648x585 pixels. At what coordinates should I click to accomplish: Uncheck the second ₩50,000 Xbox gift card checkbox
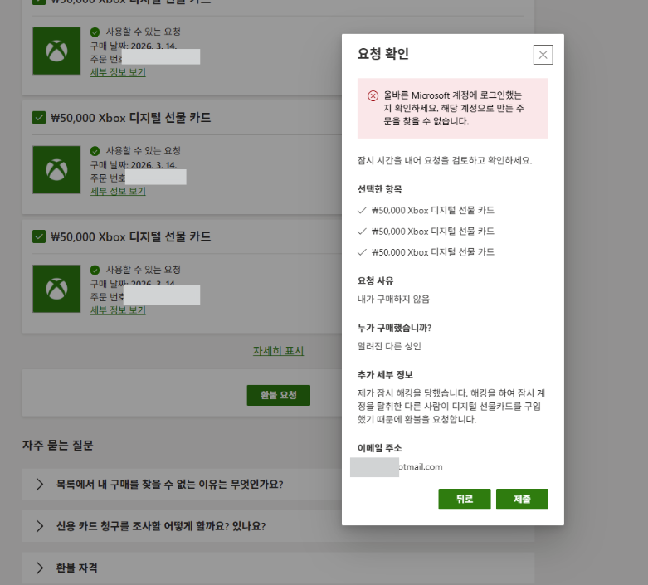click(39, 118)
